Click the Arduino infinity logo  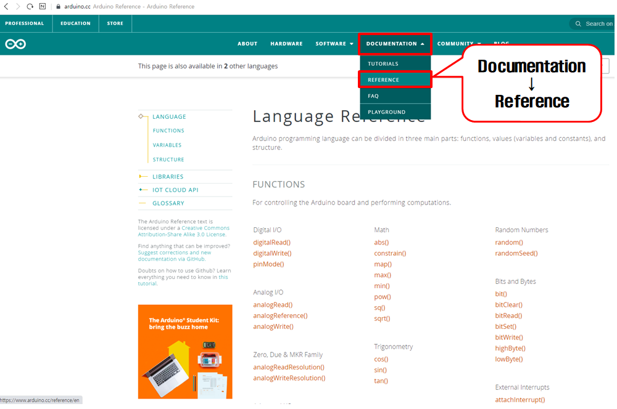[x=15, y=44]
